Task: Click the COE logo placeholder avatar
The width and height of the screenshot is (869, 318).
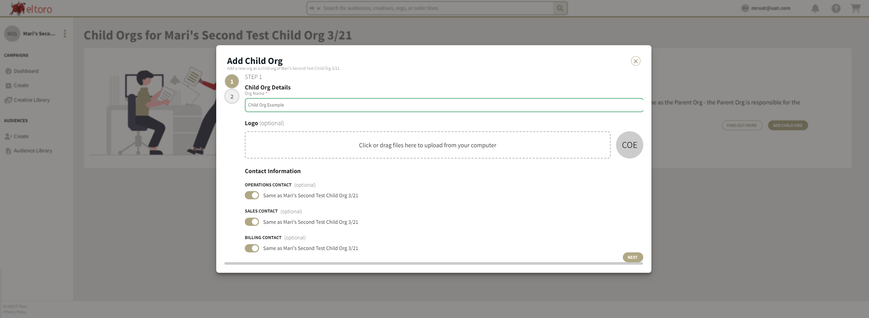Action: tap(629, 145)
